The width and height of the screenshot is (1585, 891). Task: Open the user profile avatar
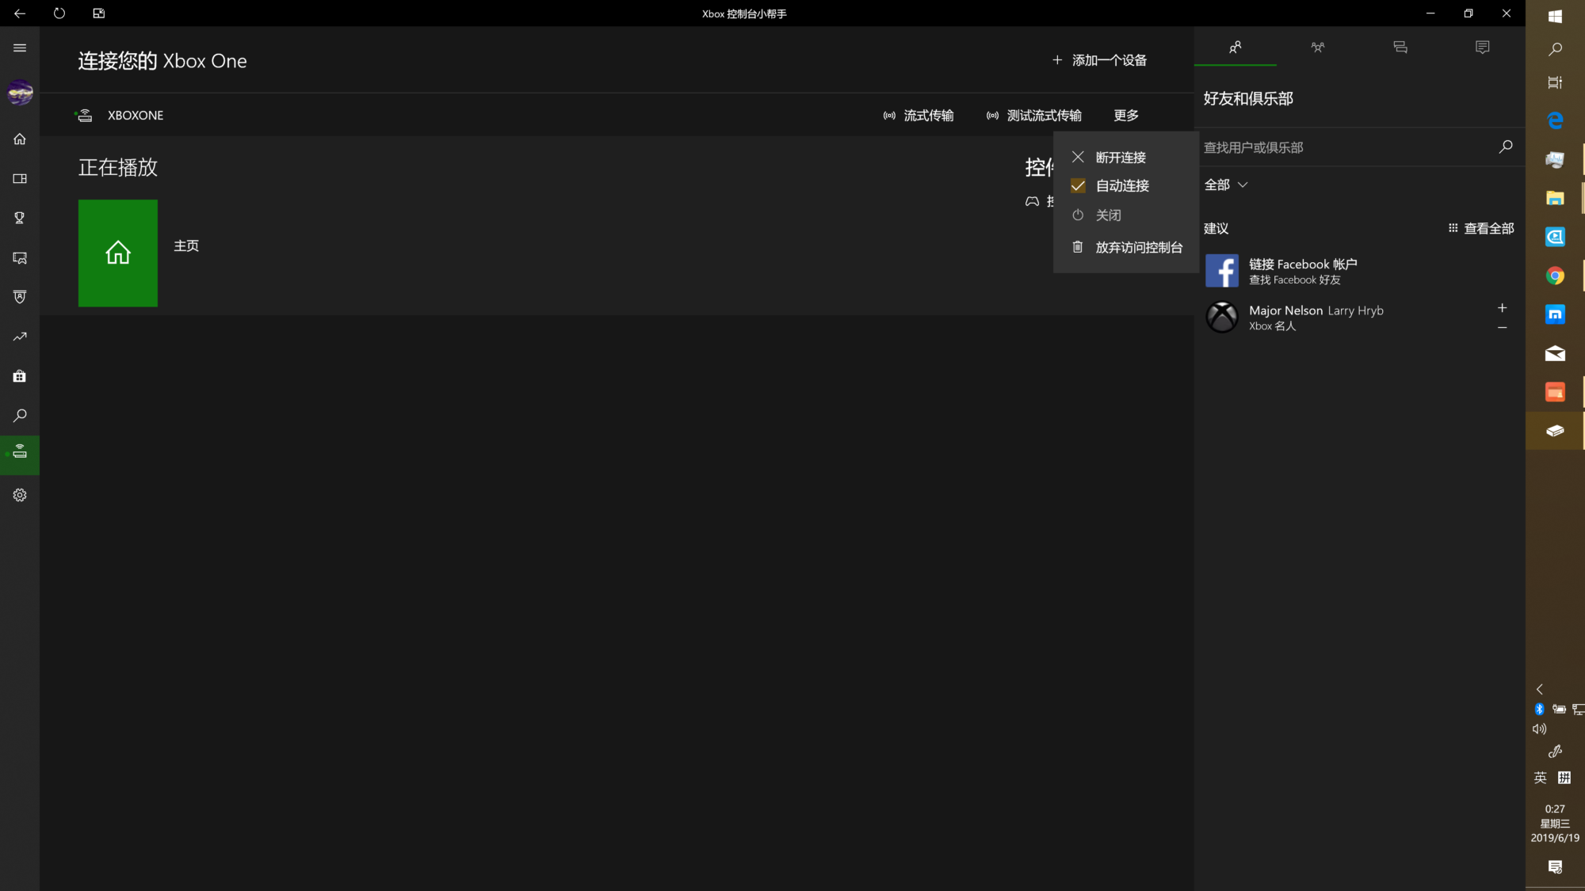[20, 93]
